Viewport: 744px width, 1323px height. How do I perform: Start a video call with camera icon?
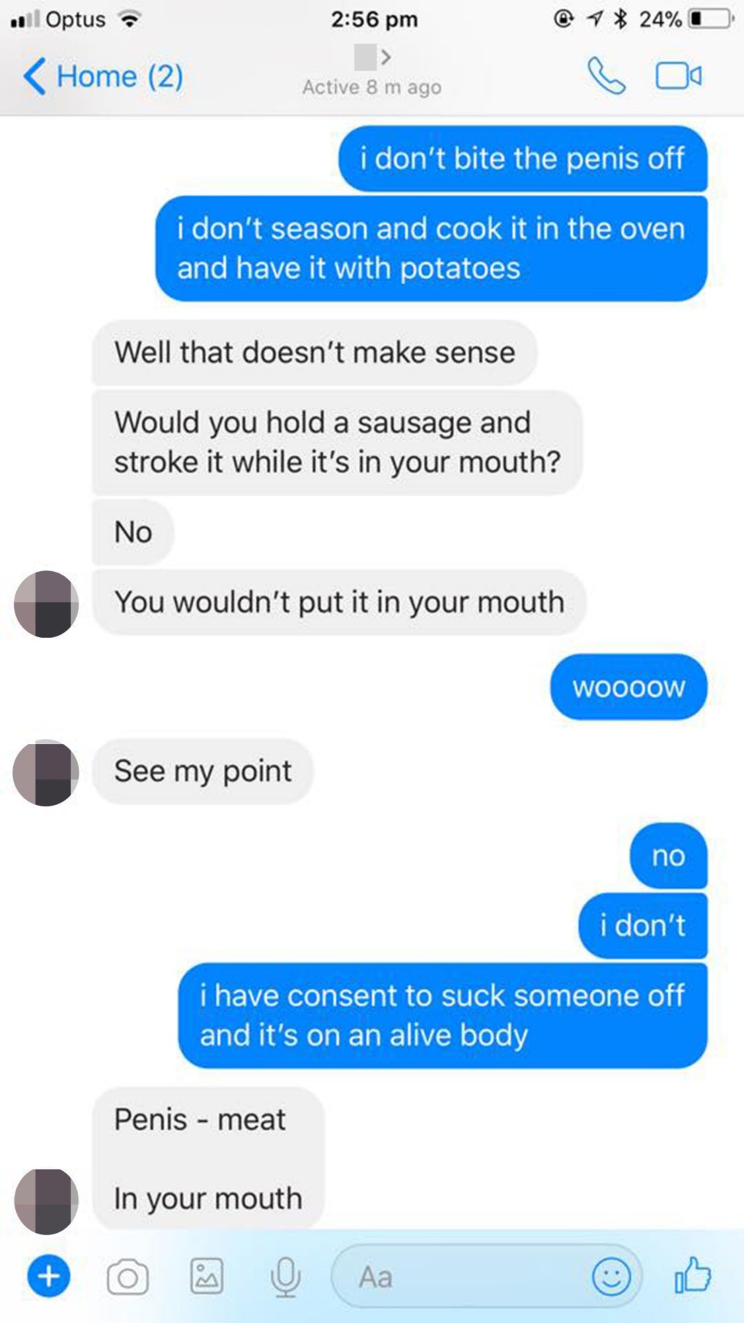click(x=679, y=76)
